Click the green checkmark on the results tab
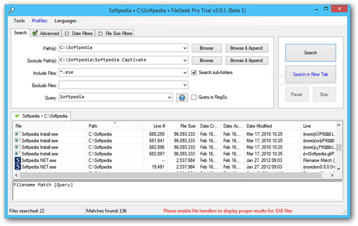 pos(17,116)
